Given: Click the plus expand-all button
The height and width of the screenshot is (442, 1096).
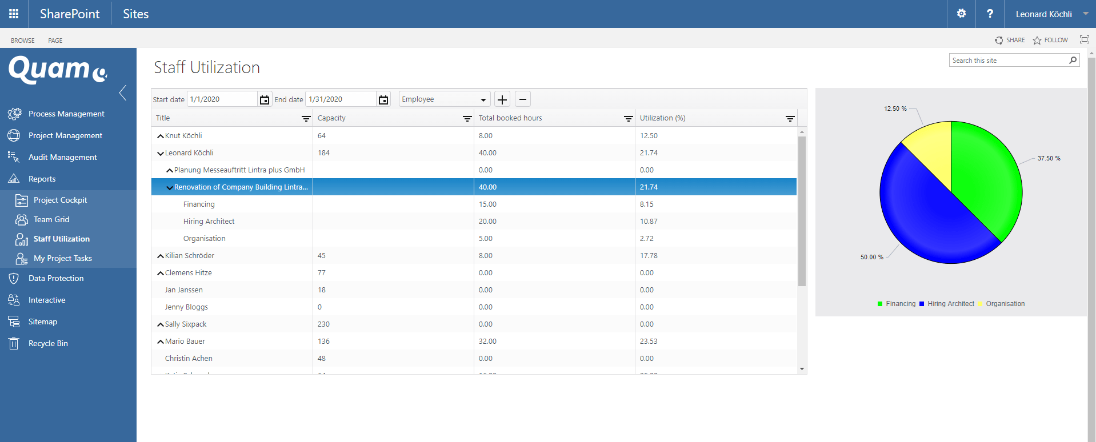Looking at the screenshot, I should click(502, 99).
